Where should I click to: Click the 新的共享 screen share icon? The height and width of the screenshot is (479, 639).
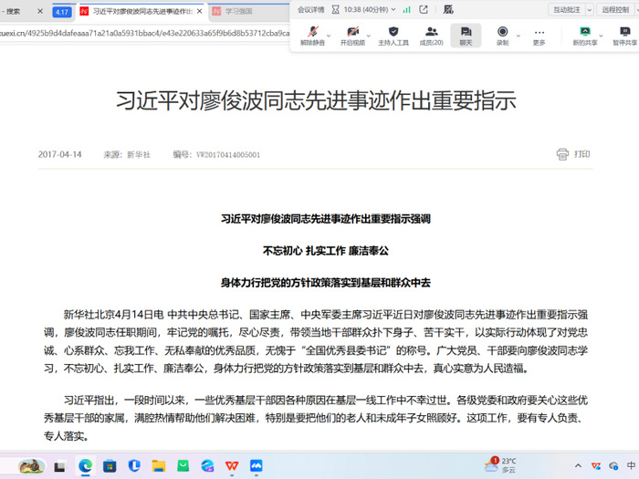pyautogui.click(x=585, y=34)
